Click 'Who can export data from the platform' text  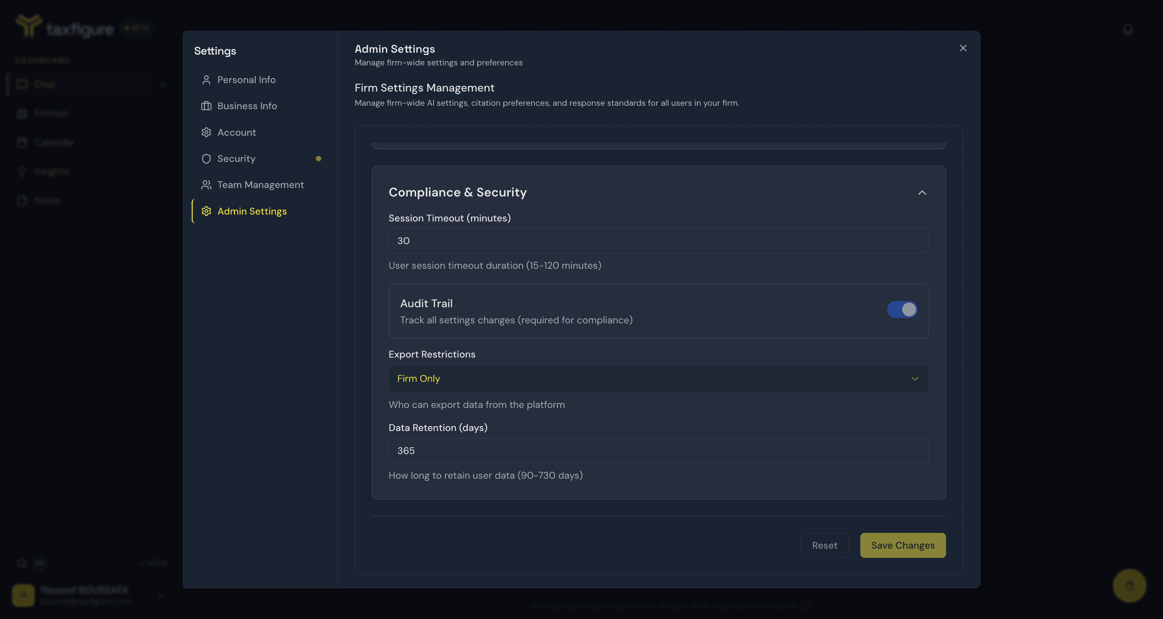click(476, 405)
